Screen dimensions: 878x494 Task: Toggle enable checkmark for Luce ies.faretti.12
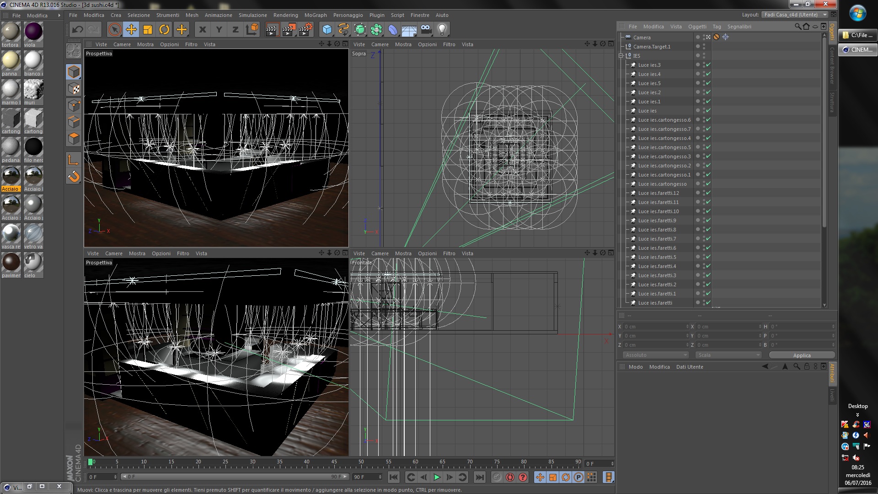click(708, 193)
